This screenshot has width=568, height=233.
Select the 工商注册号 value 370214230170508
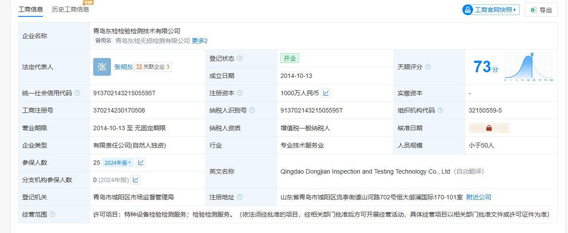coord(119,110)
